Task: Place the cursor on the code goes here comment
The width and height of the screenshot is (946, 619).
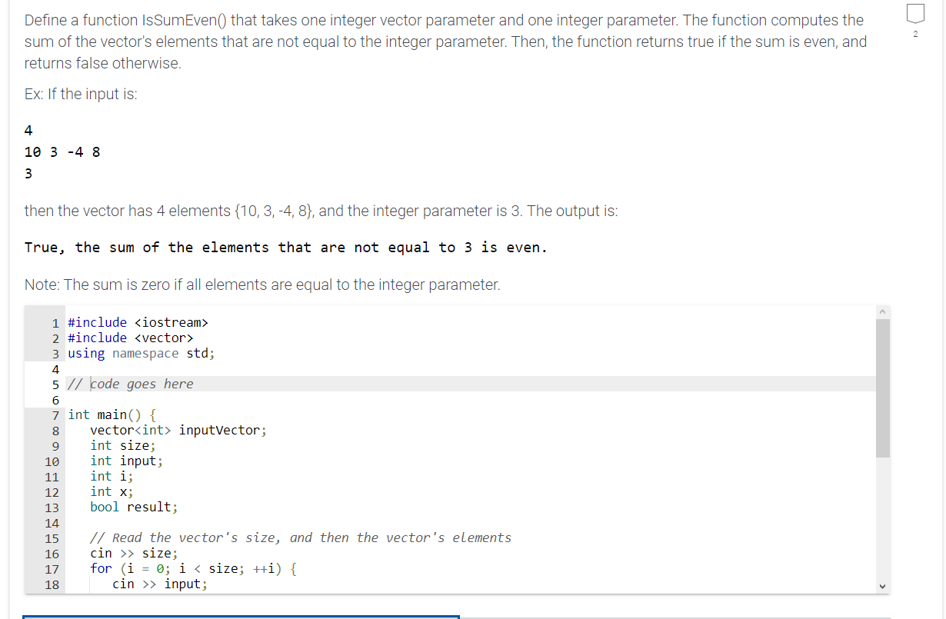Action: (131, 384)
